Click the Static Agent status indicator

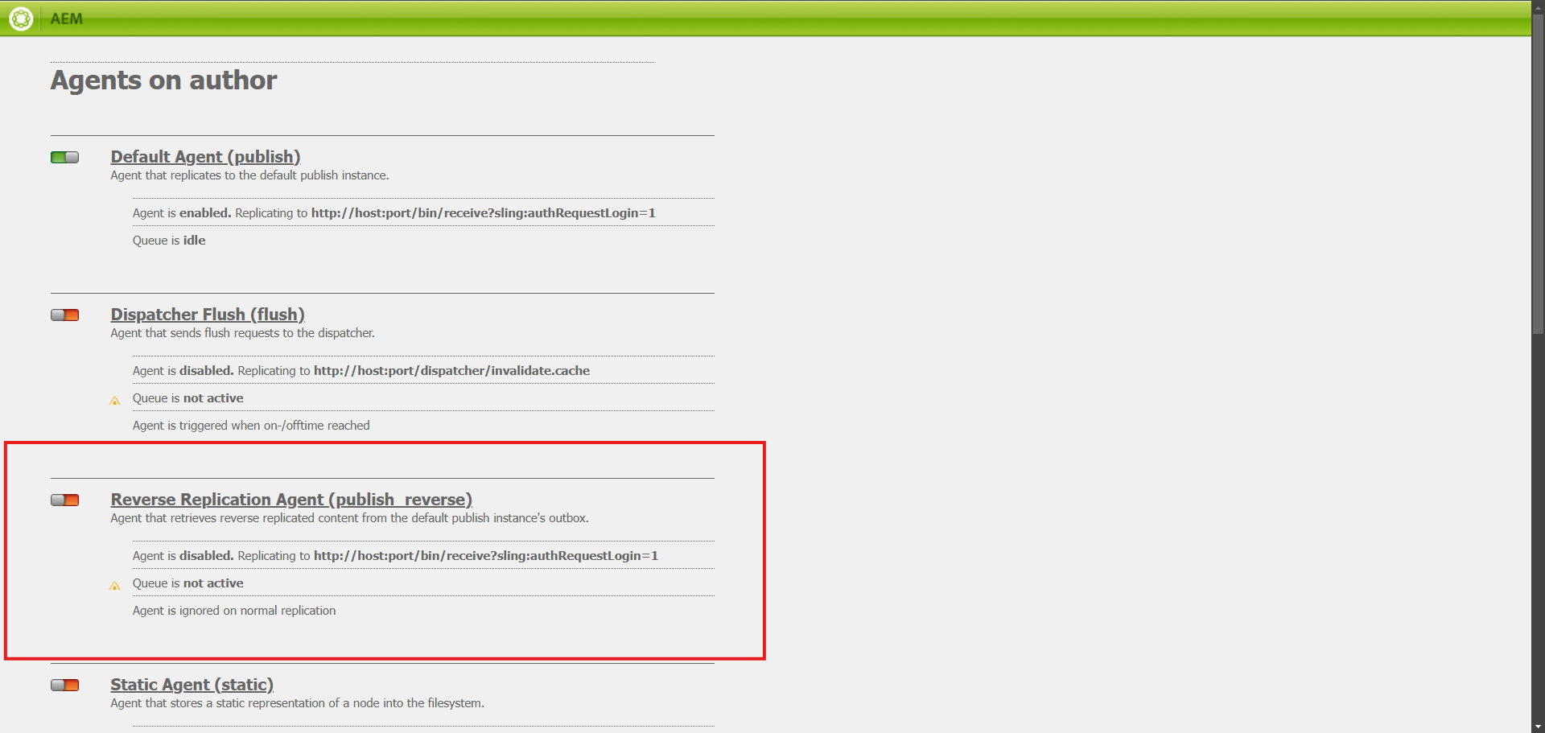64,685
